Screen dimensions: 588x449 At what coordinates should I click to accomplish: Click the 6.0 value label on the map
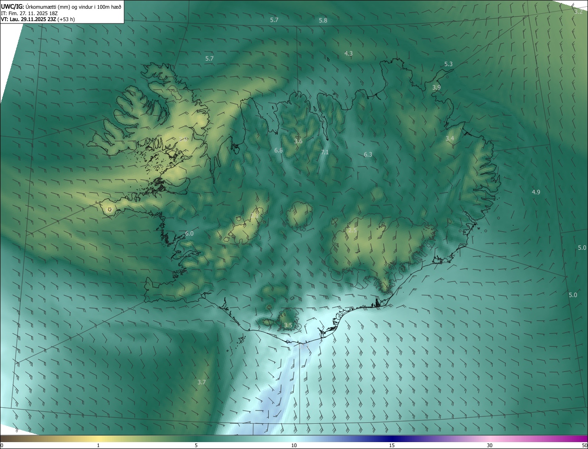(189, 234)
